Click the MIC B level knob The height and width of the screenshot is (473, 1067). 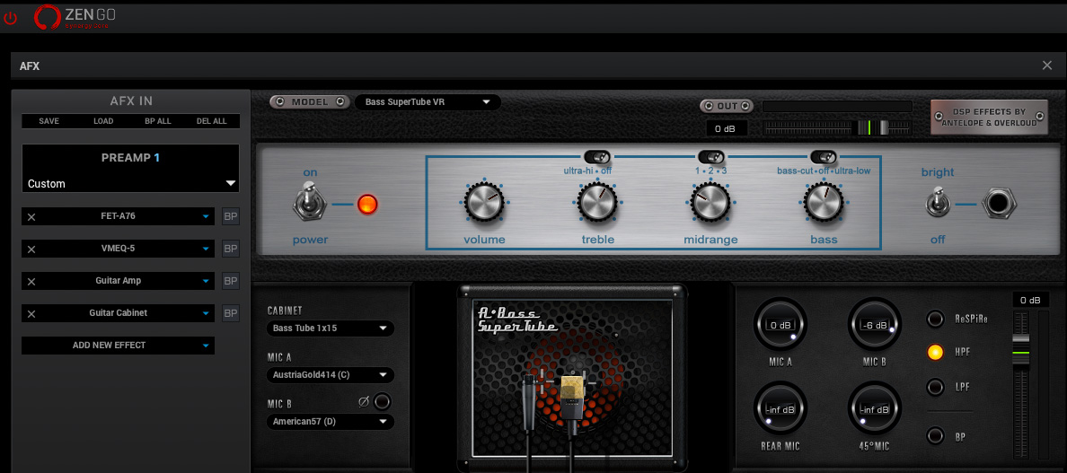pyautogui.click(x=875, y=324)
